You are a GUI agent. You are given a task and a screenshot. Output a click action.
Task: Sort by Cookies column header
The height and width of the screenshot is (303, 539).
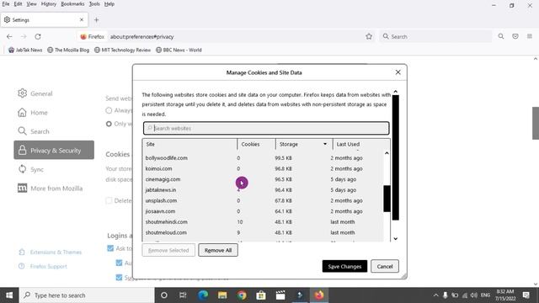click(x=256, y=144)
